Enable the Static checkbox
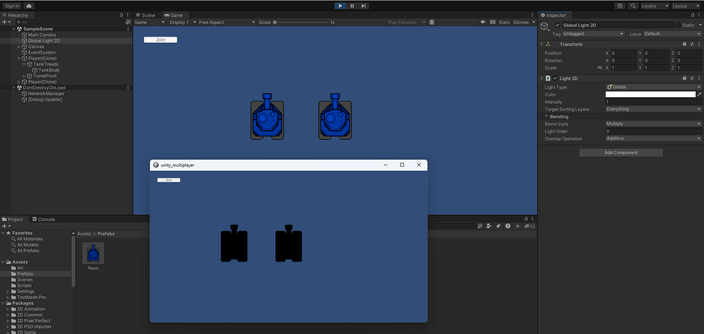The height and width of the screenshot is (334, 704). tap(678, 25)
